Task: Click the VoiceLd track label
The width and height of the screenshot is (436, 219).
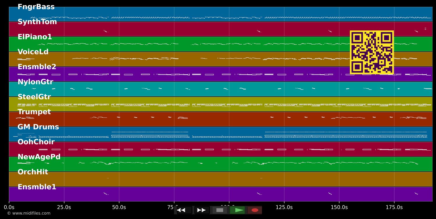Action: pyautogui.click(x=33, y=52)
